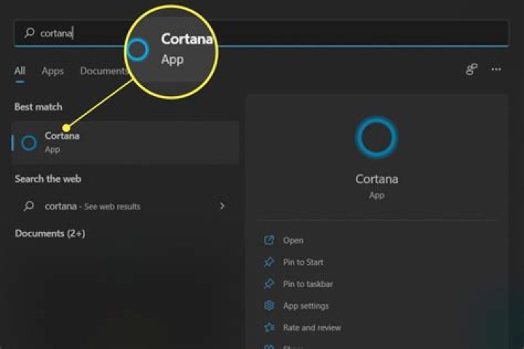
Task: Click the search box containing 'cortana'
Action: [x=261, y=33]
